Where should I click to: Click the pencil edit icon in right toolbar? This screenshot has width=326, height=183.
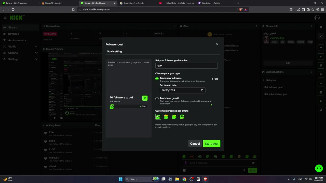pyautogui.click(x=321, y=36)
